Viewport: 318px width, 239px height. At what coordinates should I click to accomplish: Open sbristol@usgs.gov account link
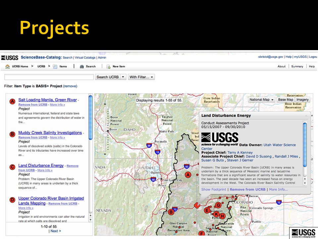coord(271,57)
